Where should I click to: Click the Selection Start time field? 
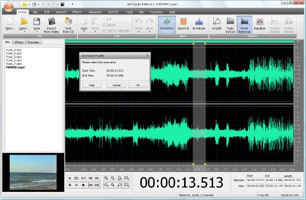256,180
